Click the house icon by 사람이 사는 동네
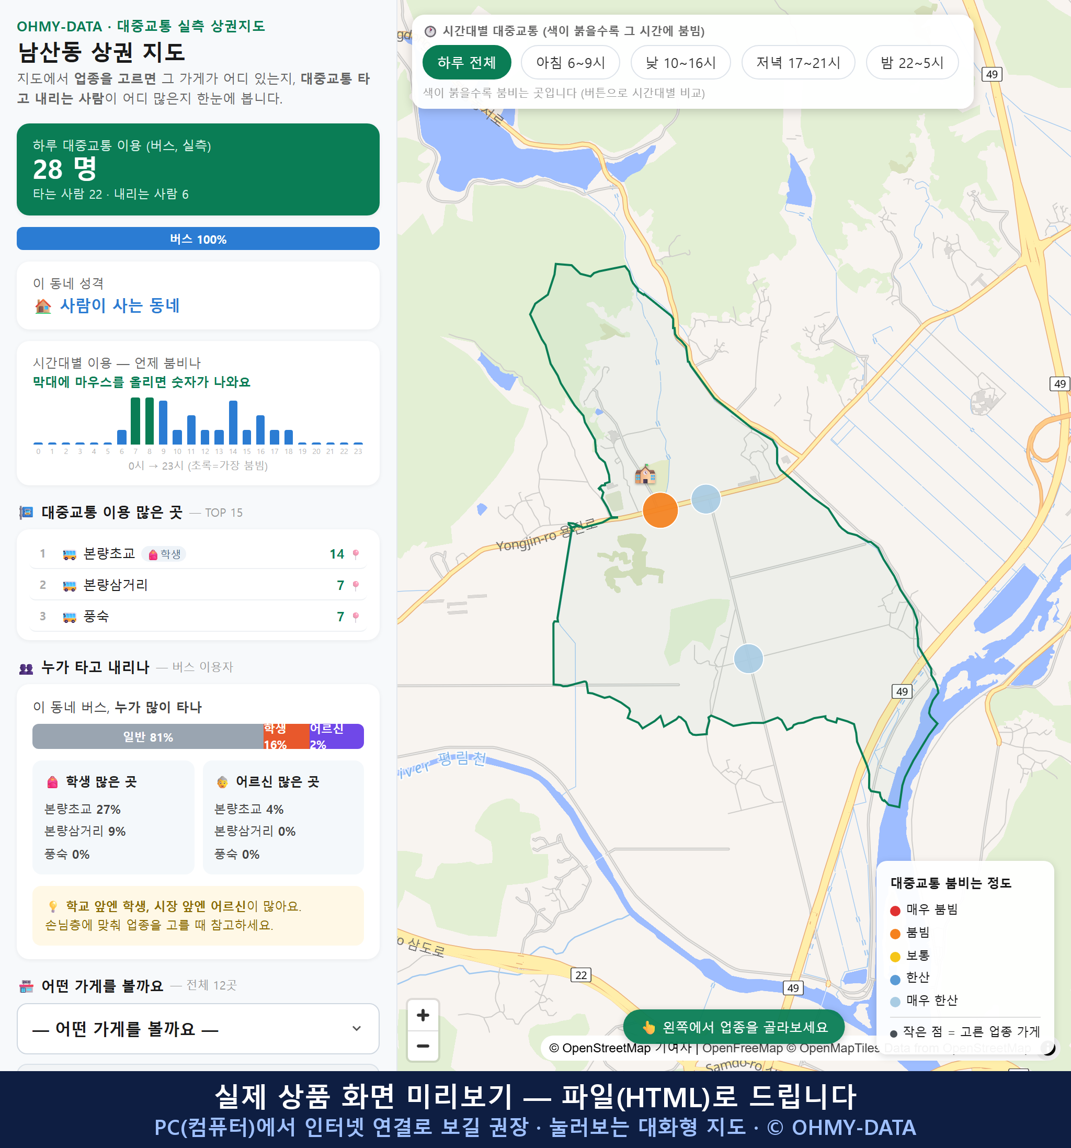This screenshot has width=1071, height=1148. [x=43, y=306]
